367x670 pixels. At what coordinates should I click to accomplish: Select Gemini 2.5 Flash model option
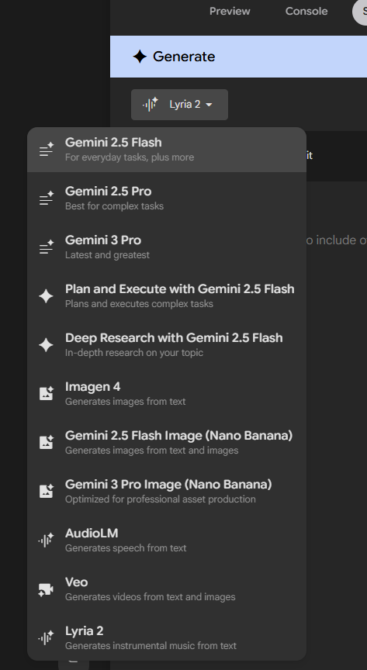[167, 150]
